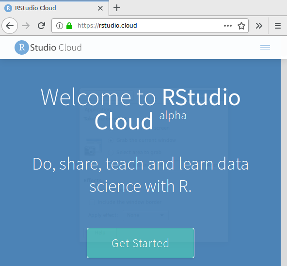Click the green padlock security icon

click(x=69, y=26)
